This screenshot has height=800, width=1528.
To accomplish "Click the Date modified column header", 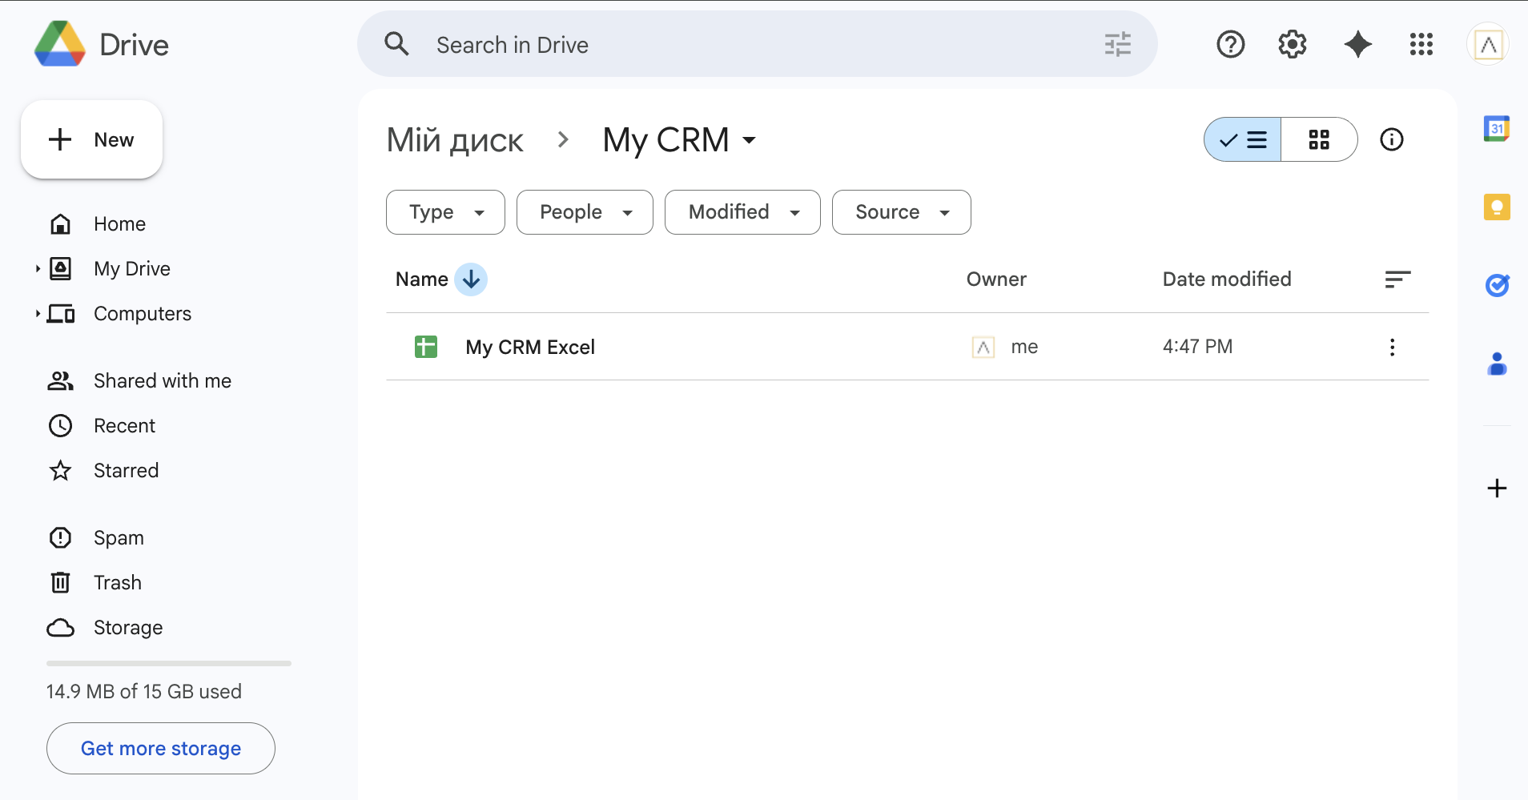I will 1227,279.
